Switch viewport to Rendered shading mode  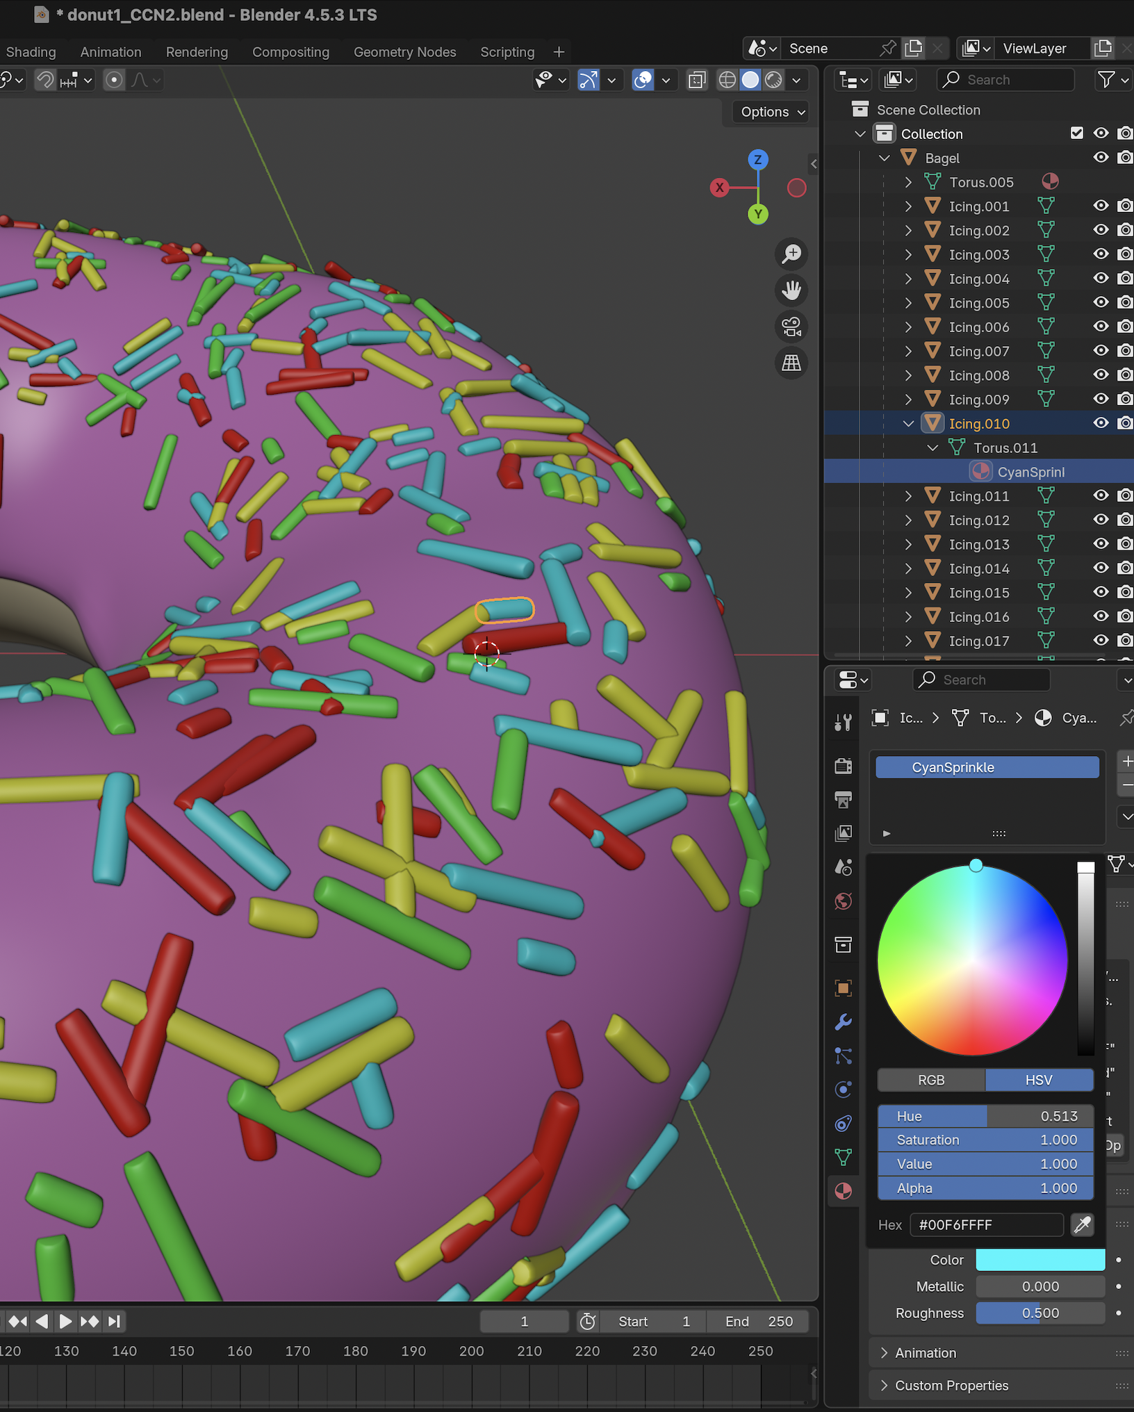[x=796, y=80]
